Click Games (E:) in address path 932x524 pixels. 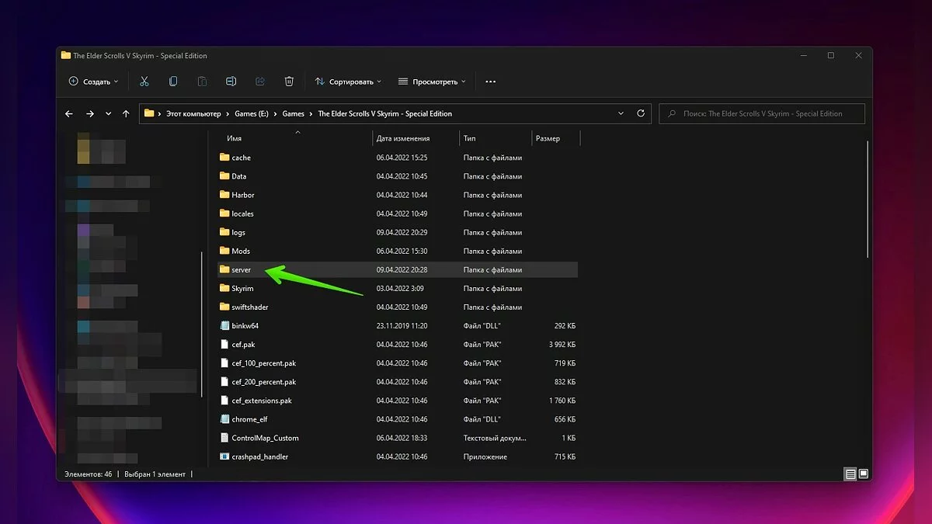pos(252,113)
